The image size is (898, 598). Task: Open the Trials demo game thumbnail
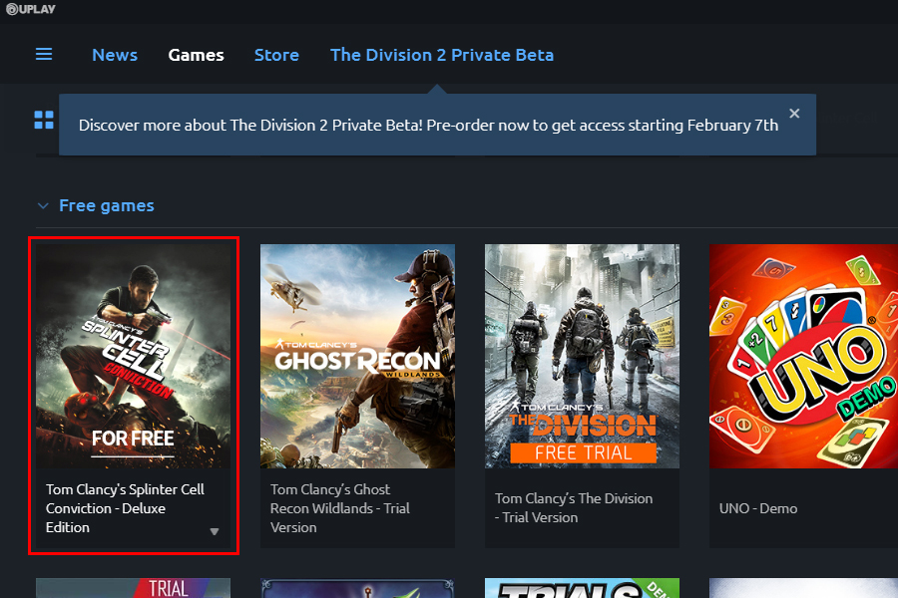tap(583, 588)
